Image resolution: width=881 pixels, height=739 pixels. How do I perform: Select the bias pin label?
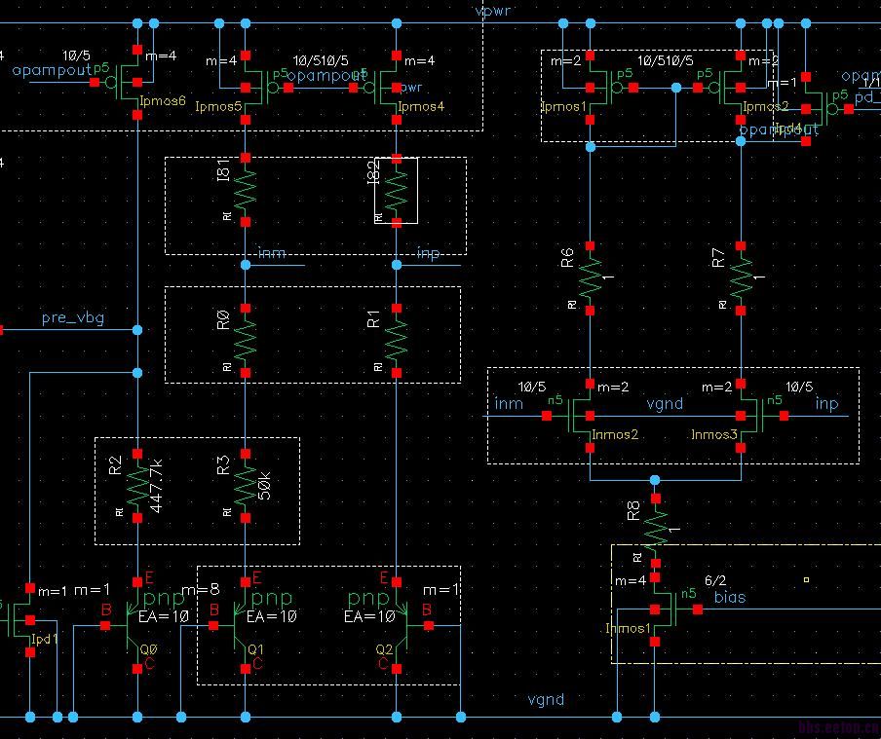pos(729,596)
